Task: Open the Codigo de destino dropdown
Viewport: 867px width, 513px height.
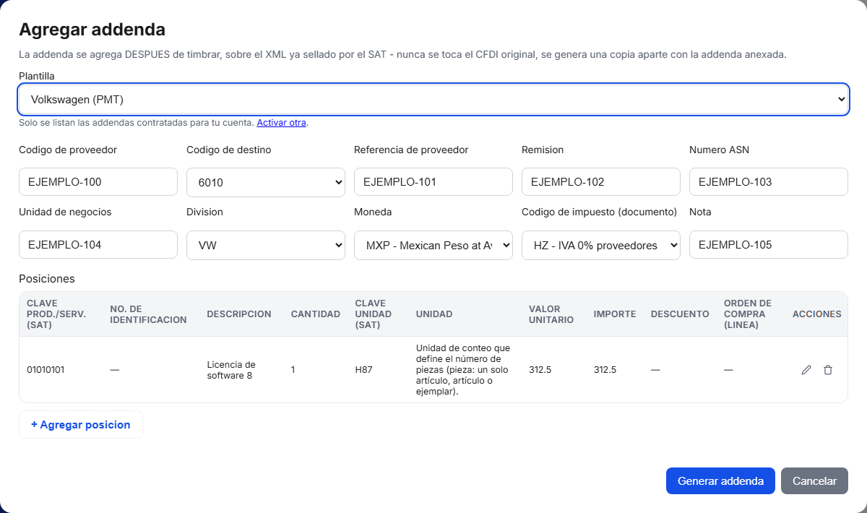Action: pos(266,182)
